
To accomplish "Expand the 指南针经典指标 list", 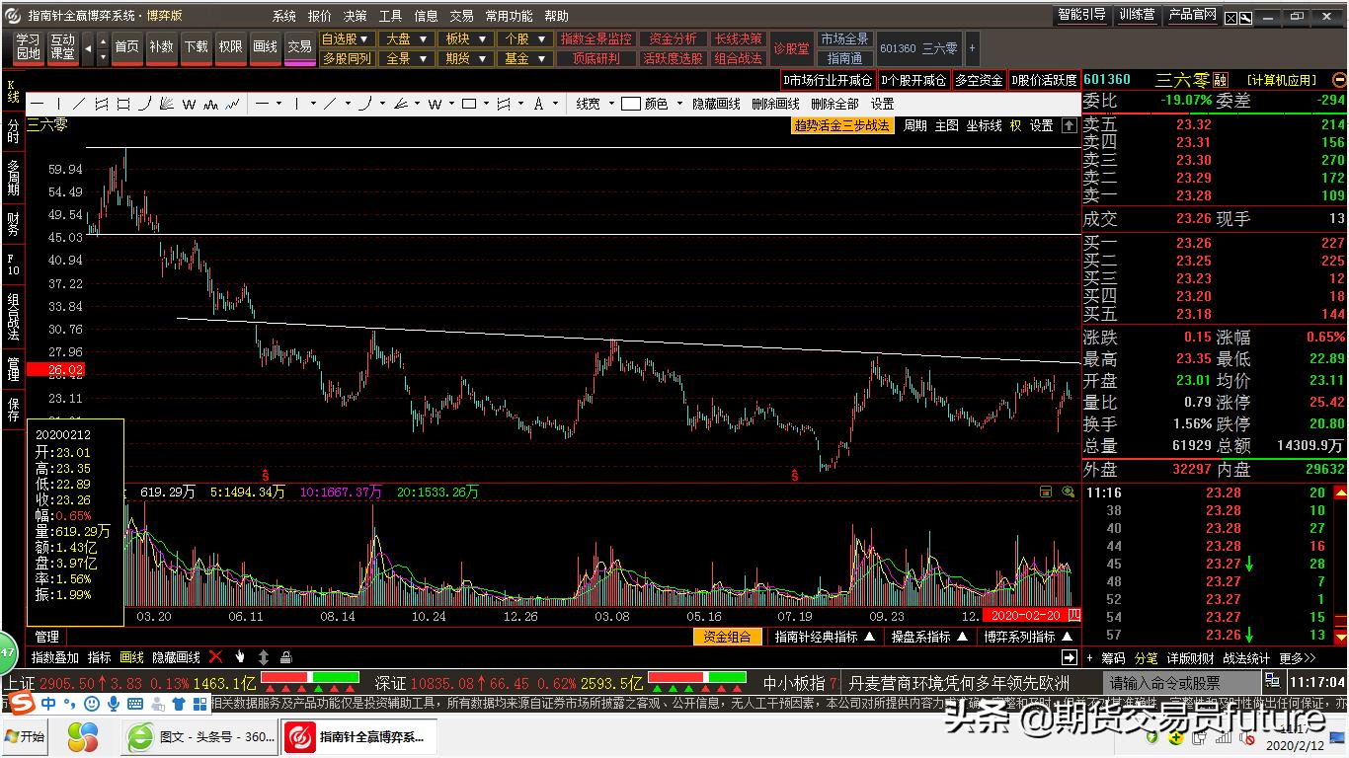I will (825, 637).
